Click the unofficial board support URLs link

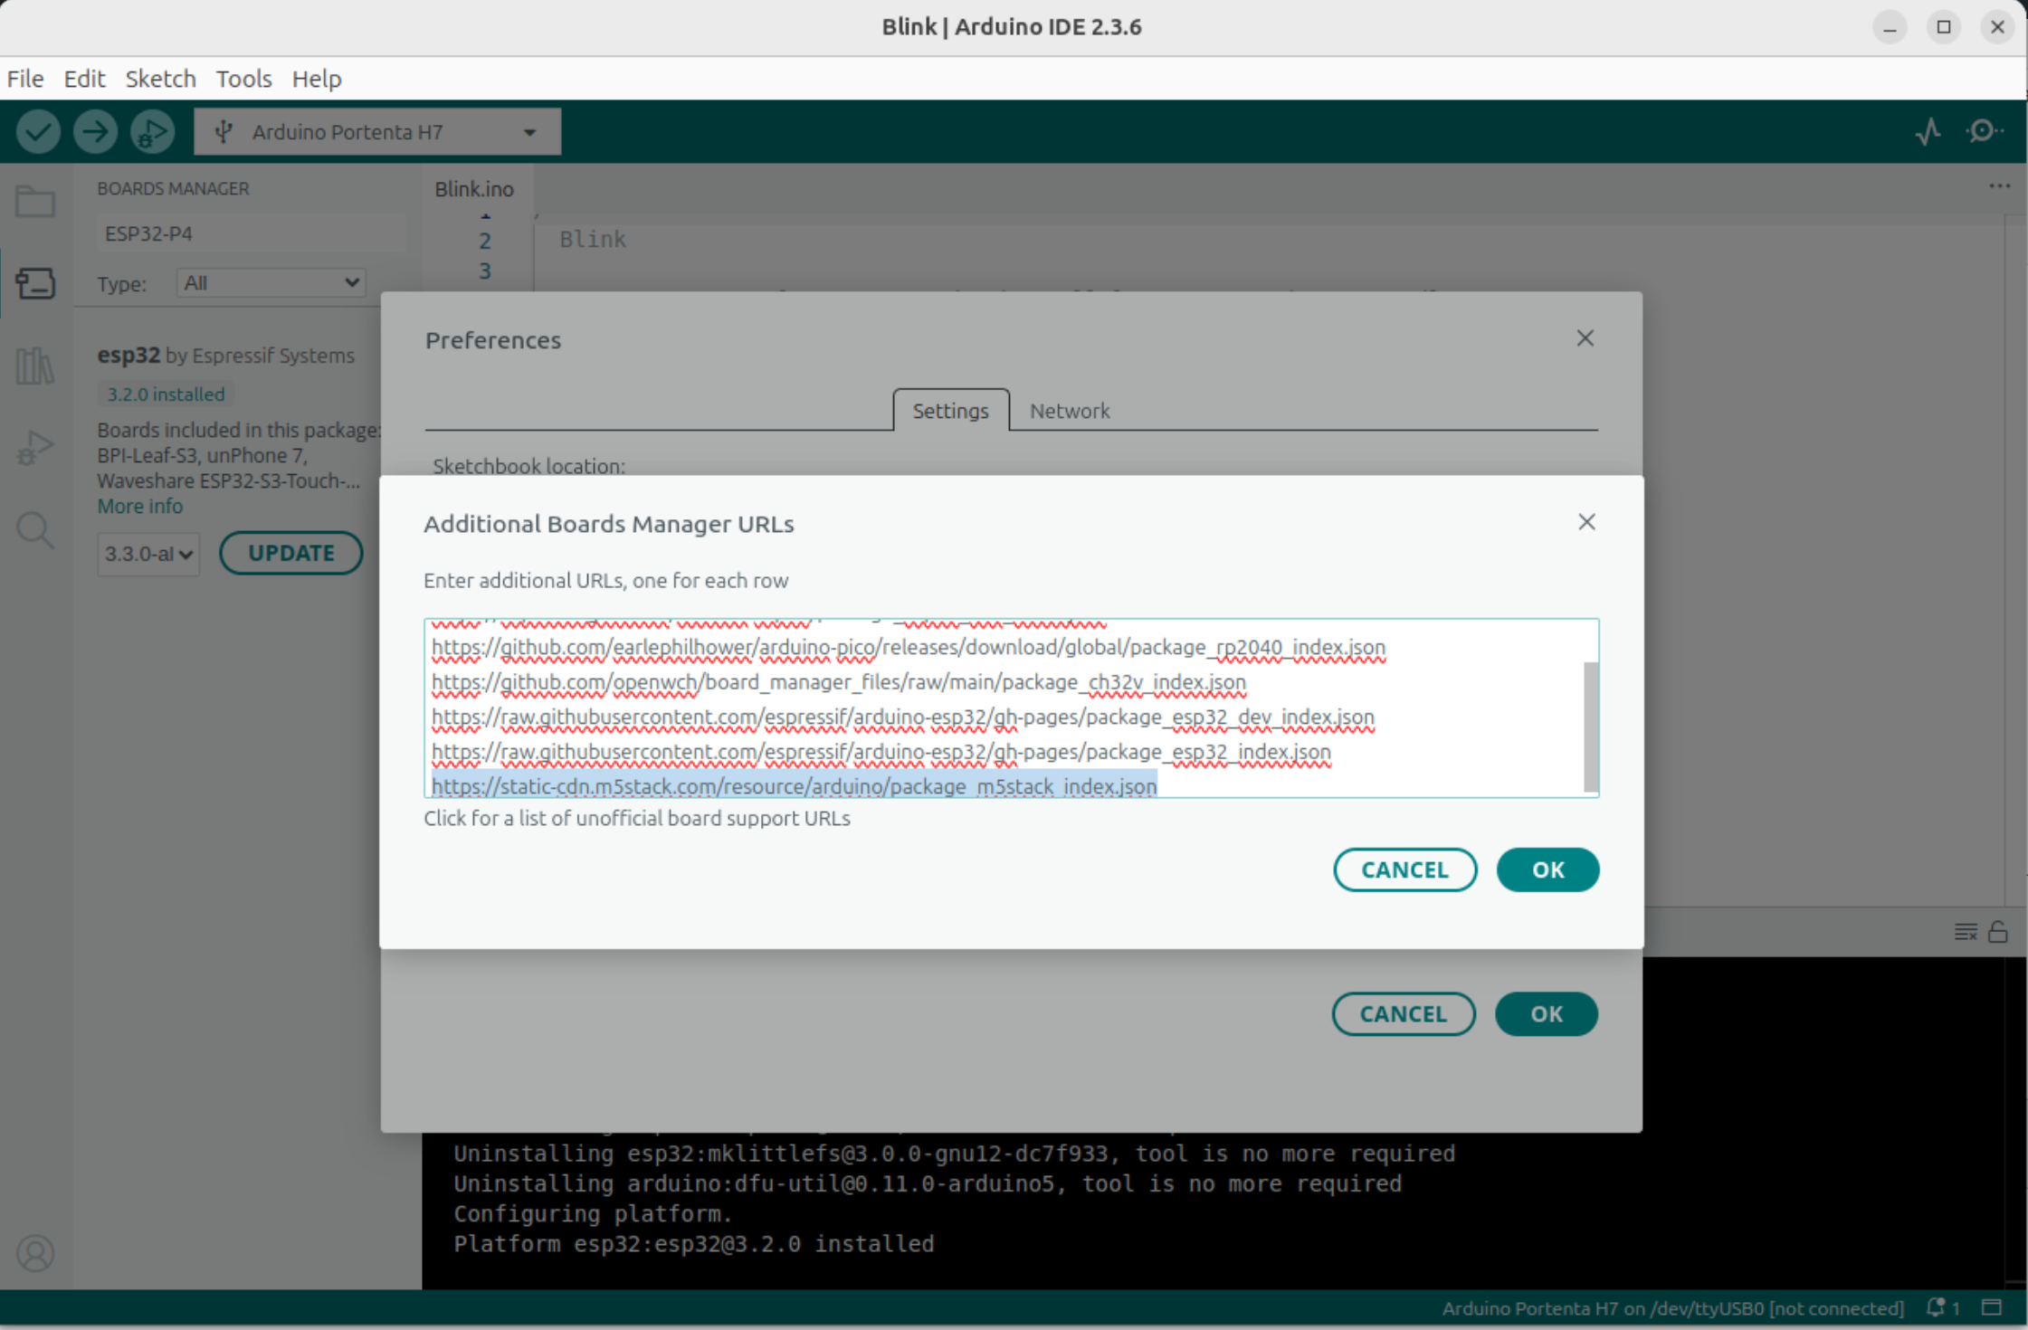pyautogui.click(x=637, y=818)
